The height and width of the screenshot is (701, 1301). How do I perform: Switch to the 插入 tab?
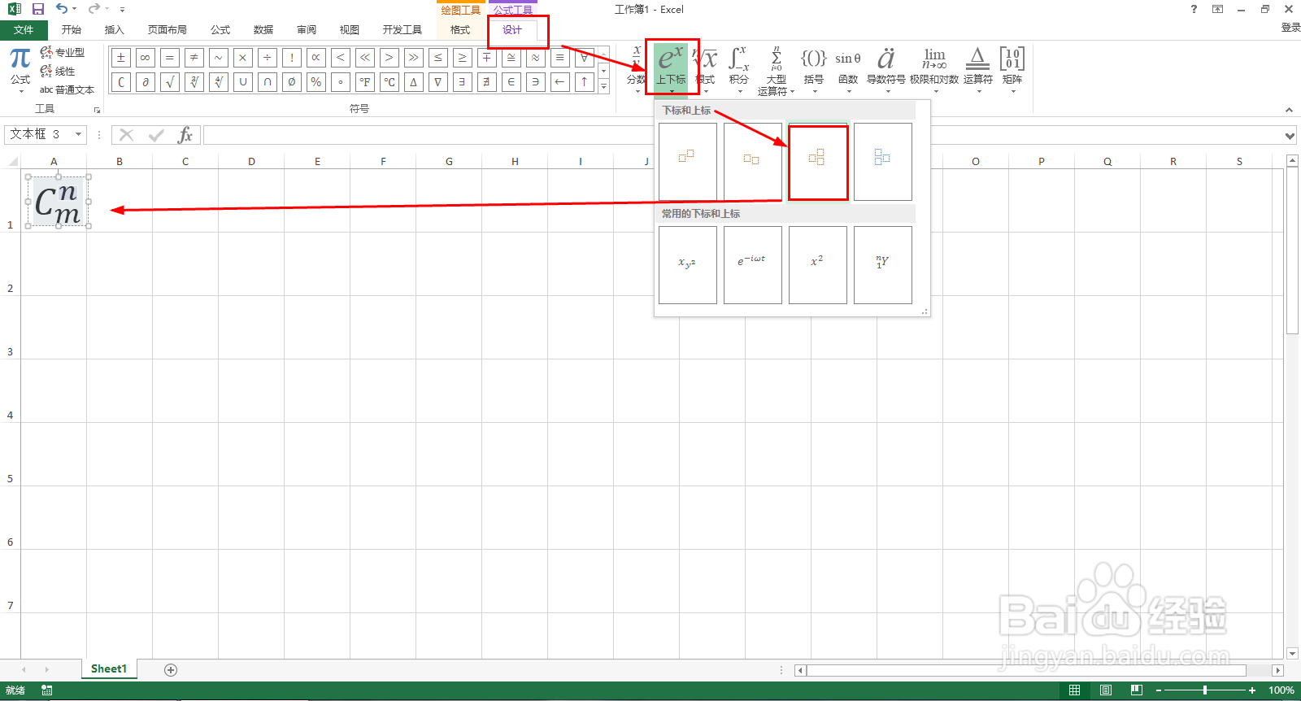pyautogui.click(x=115, y=30)
